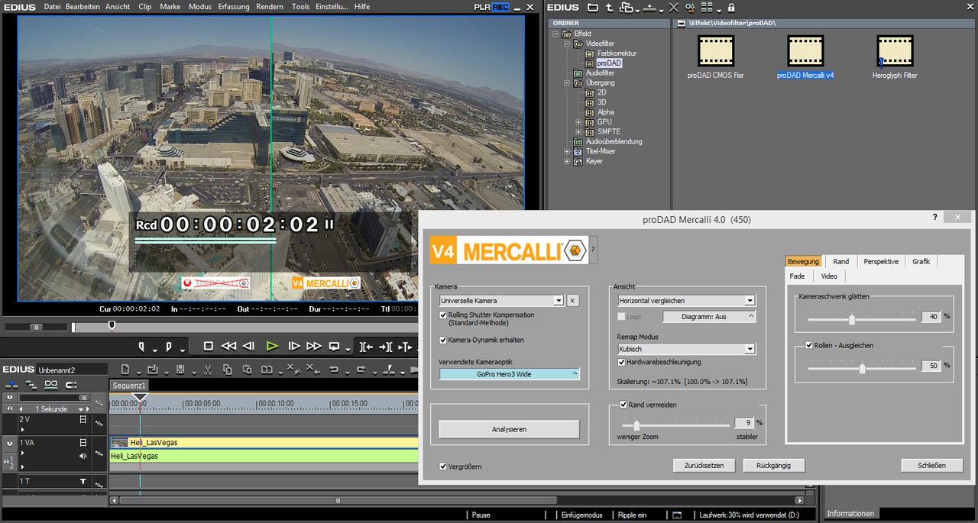Open the Video sub-tab
Image resolution: width=978 pixels, height=523 pixels.
tap(829, 276)
